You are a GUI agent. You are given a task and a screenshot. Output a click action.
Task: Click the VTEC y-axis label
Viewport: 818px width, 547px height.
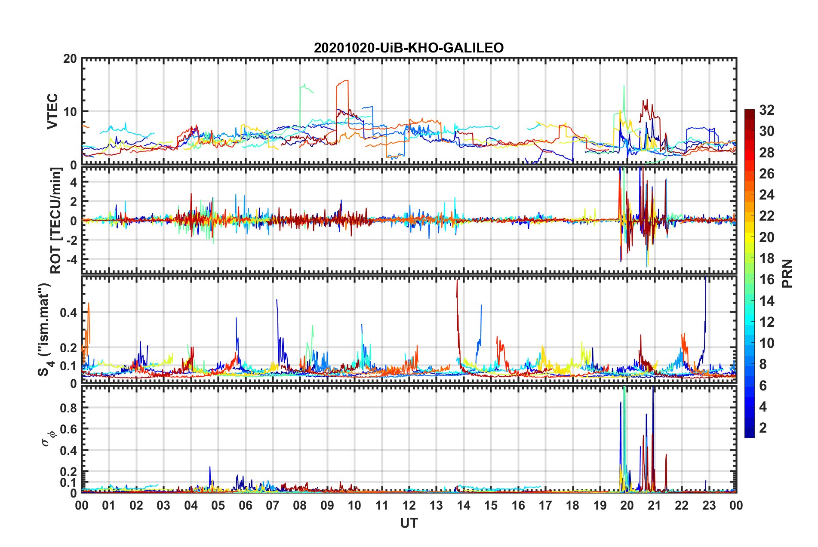[x=52, y=111]
